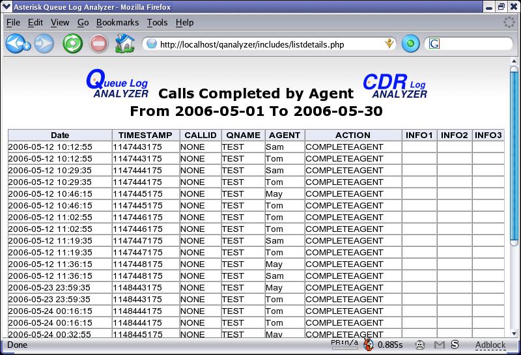Viewport: 521px width, 355px height.
Task: Reload the current page
Action: tap(72, 44)
